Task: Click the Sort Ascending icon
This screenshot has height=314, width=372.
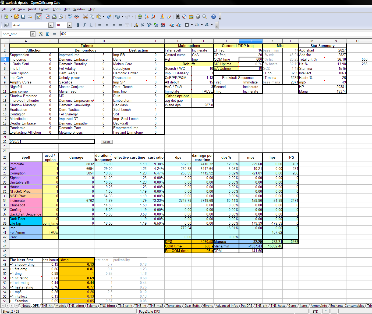Action: [147, 17]
